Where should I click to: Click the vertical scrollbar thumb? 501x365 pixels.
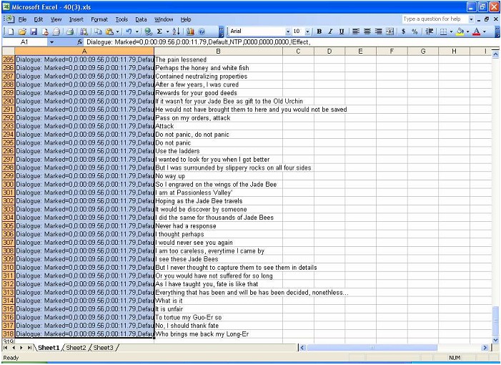coord(495,321)
